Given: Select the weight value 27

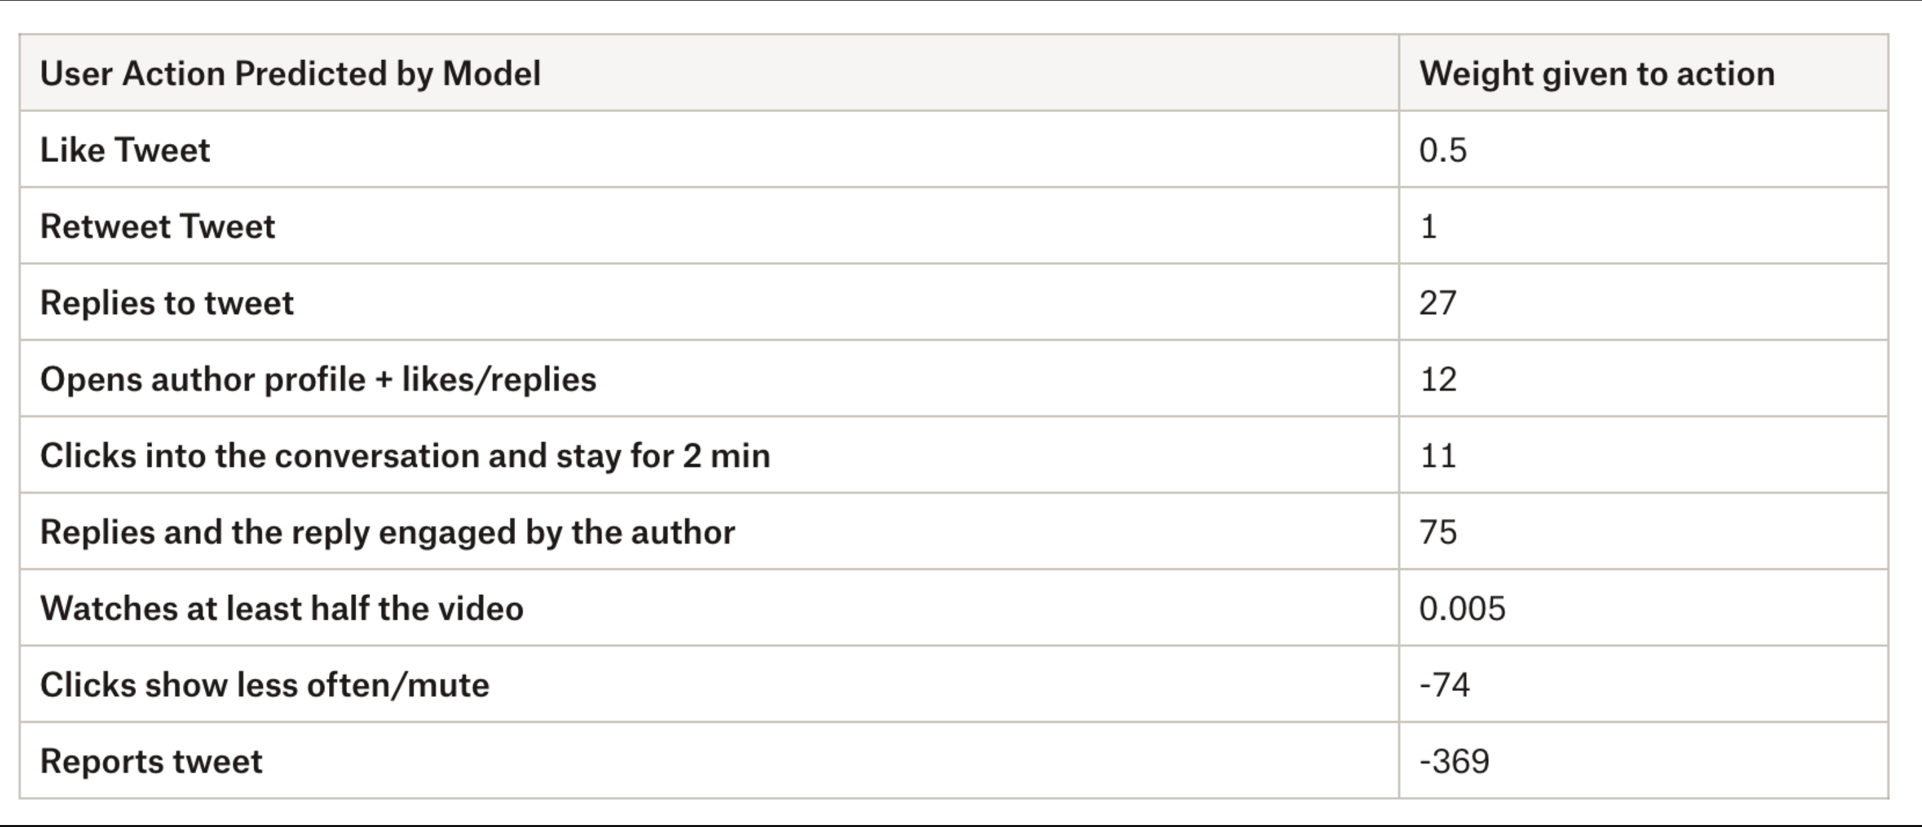Looking at the screenshot, I should 1437,303.
